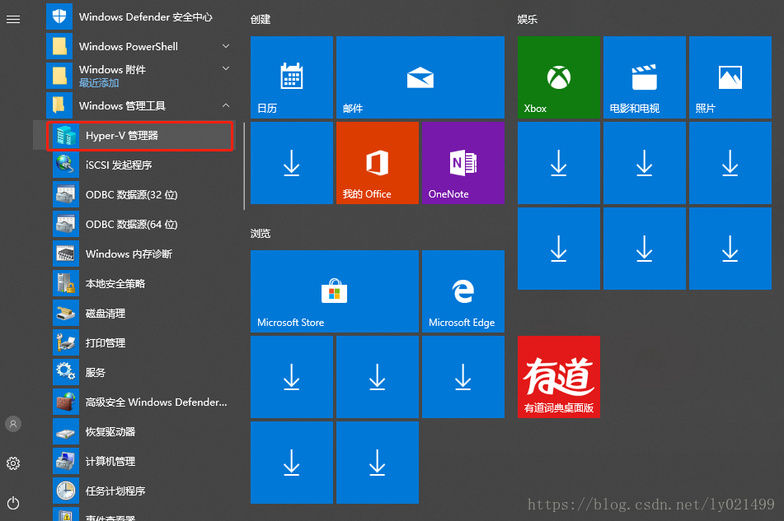Open the 电影和电视 tile
This screenshot has height=521, width=784.
645,77
